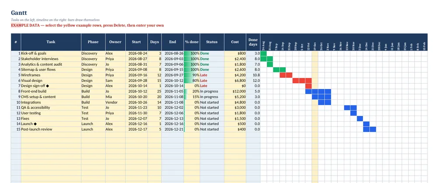The image size is (438, 183).
Task: Click the Days column header
Action: pos(155,42)
